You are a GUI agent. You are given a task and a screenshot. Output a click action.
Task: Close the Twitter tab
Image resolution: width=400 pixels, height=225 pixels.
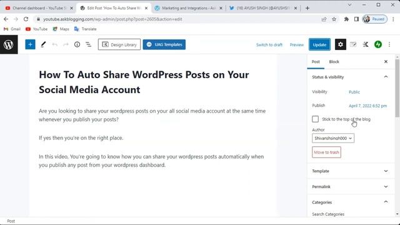[296, 8]
